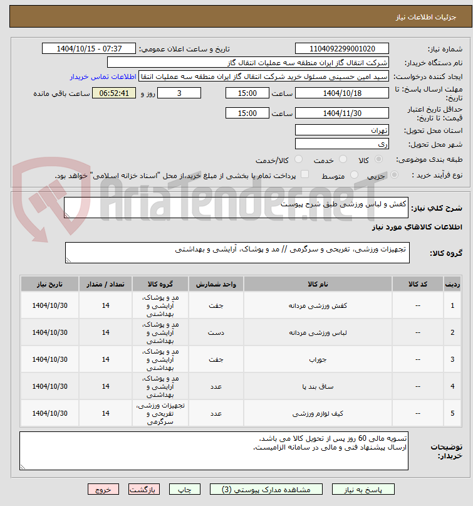Click the بازگشت back button
This screenshot has width=473, height=506.
(144, 489)
